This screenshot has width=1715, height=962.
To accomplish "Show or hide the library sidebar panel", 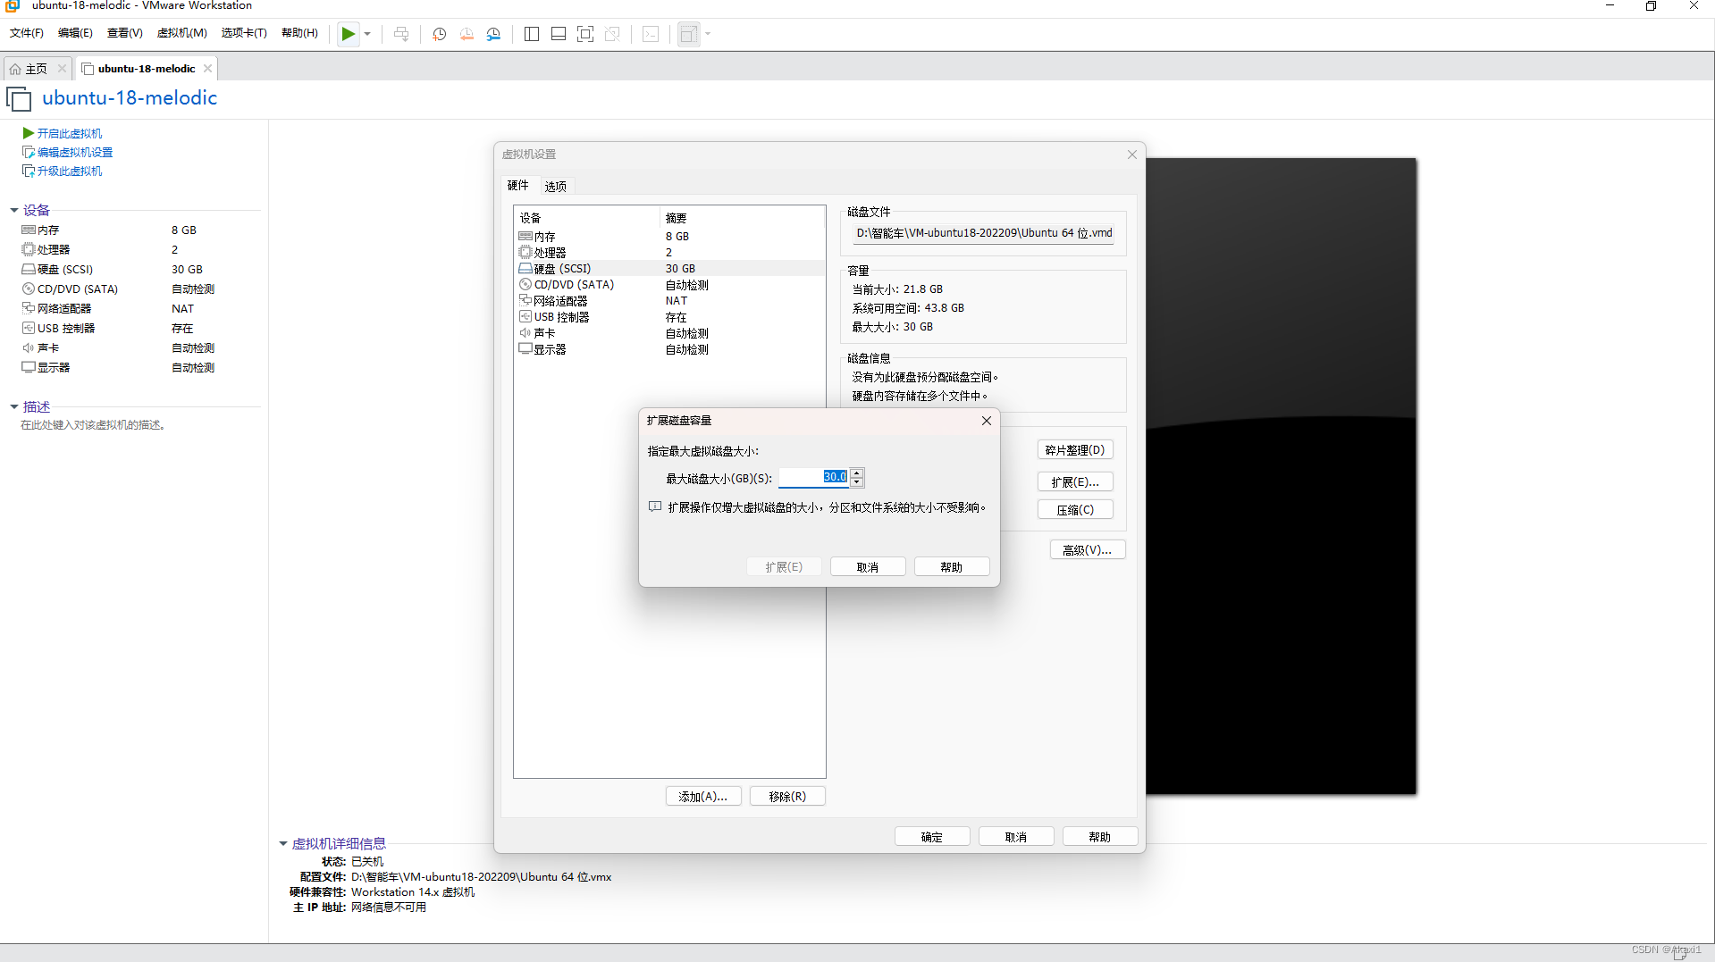I will pos(531,33).
